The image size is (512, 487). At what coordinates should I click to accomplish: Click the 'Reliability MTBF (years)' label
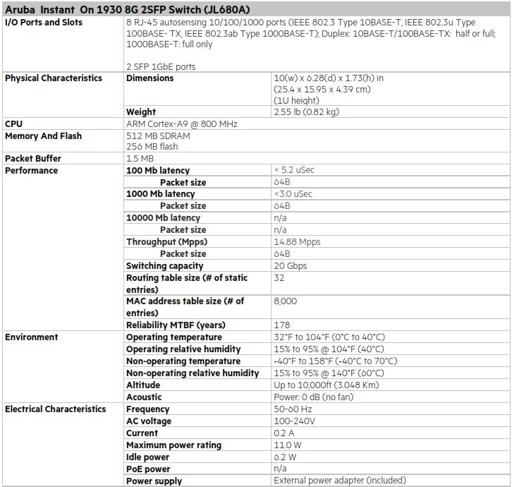coord(176,325)
